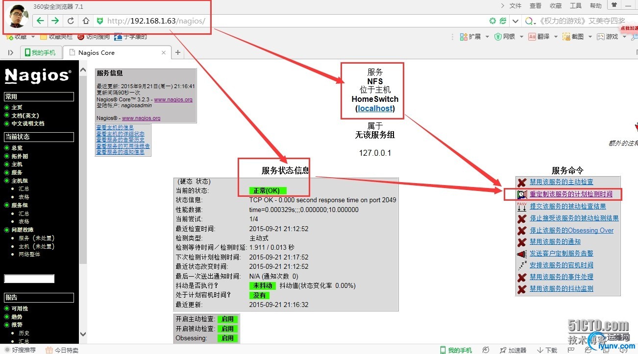Open 安排该服务的宕机时间 command link
The width and height of the screenshot is (638, 354).
click(562, 265)
